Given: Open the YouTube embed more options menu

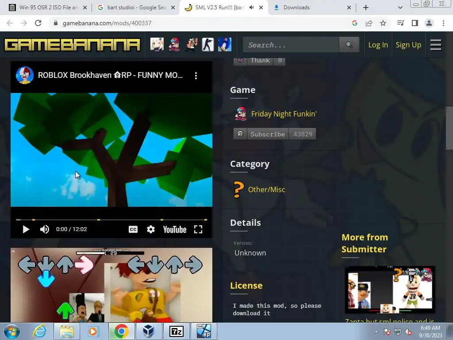Looking at the screenshot, I should (196, 75).
